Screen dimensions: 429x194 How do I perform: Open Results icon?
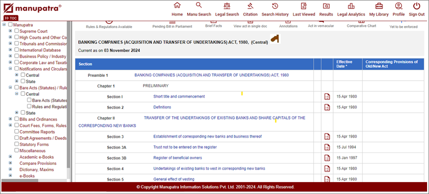326,6
